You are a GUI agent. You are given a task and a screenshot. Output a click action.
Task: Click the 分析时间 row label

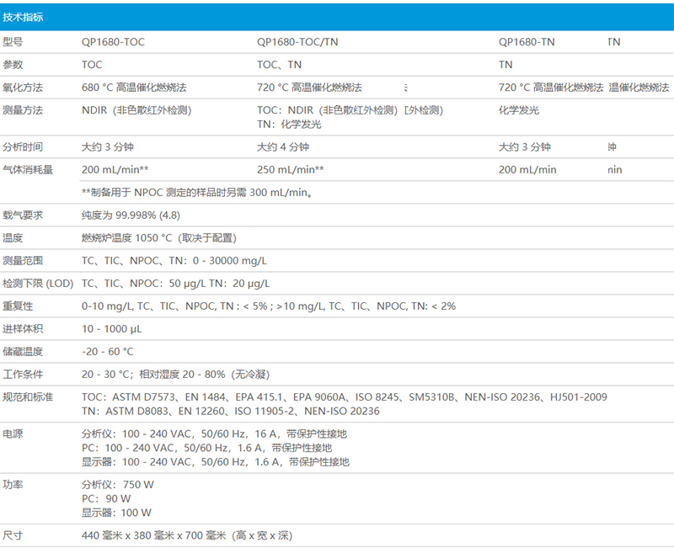pyautogui.click(x=23, y=147)
